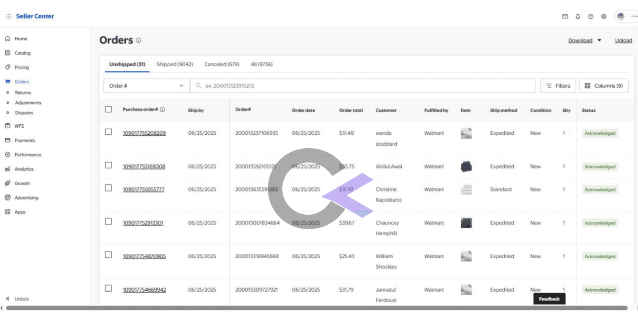Check the box for order 109017754669942
This screenshot has width=638, height=319.
pyautogui.click(x=108, y=288)
